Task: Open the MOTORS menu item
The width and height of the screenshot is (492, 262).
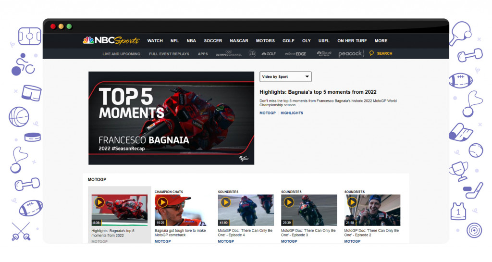Action: [x=265, y=41]
